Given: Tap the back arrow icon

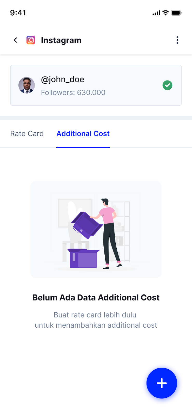Looking at the screenshot, I should click(16, 40).
